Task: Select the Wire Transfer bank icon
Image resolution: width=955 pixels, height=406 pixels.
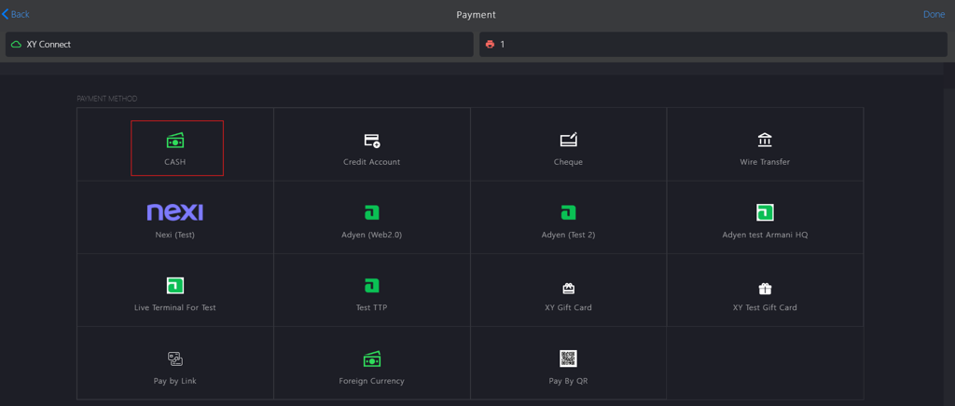Action: coord(765,141)
